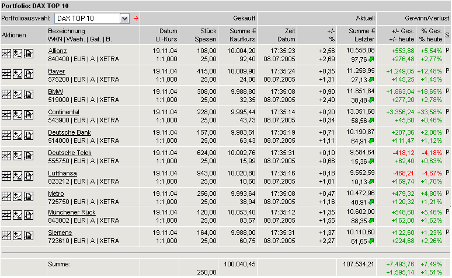Follow the Lufthansa stock link
The height and width of the screenshot is (278, 452).
(x=62, y=174)
